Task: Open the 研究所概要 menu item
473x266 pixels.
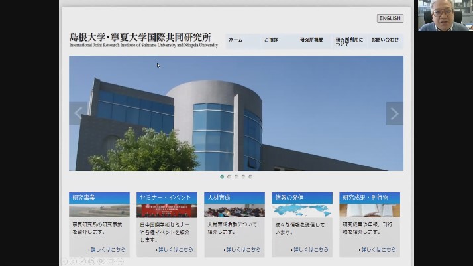Action: pyautogui.click(x=311, y=40)
